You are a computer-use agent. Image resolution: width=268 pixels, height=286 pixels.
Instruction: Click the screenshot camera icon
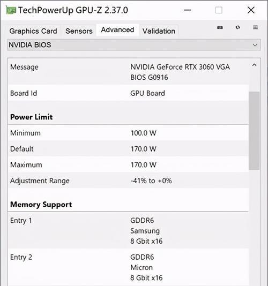(220, 27)
